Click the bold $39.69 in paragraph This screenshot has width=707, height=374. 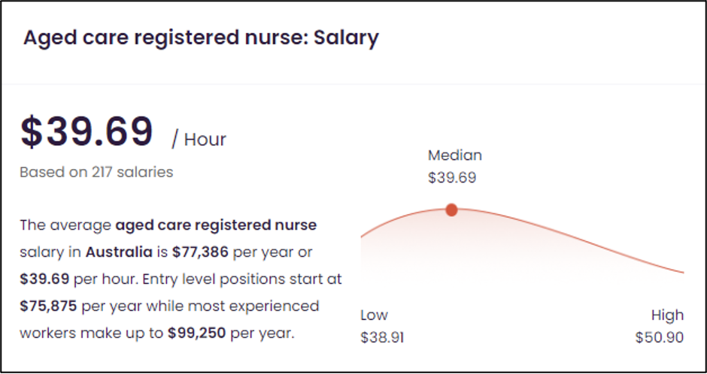coord(44,279)
